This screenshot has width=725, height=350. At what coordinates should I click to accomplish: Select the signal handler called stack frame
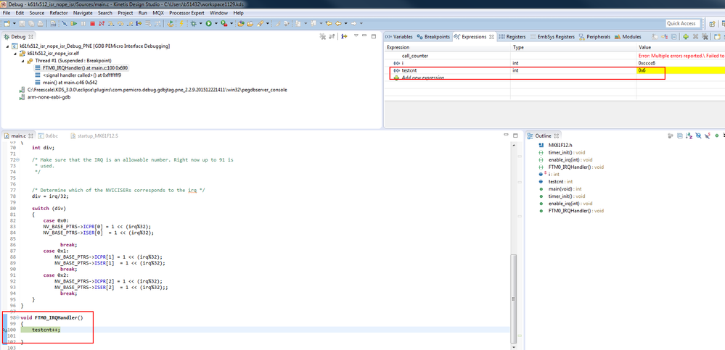coord(78,75)
